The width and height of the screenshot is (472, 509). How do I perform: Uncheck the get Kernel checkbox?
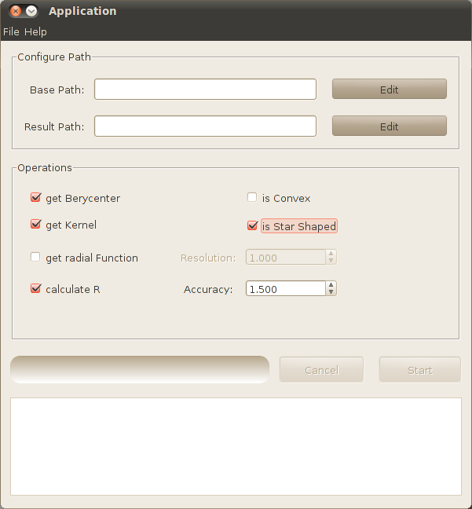click(x=35, y=225)
